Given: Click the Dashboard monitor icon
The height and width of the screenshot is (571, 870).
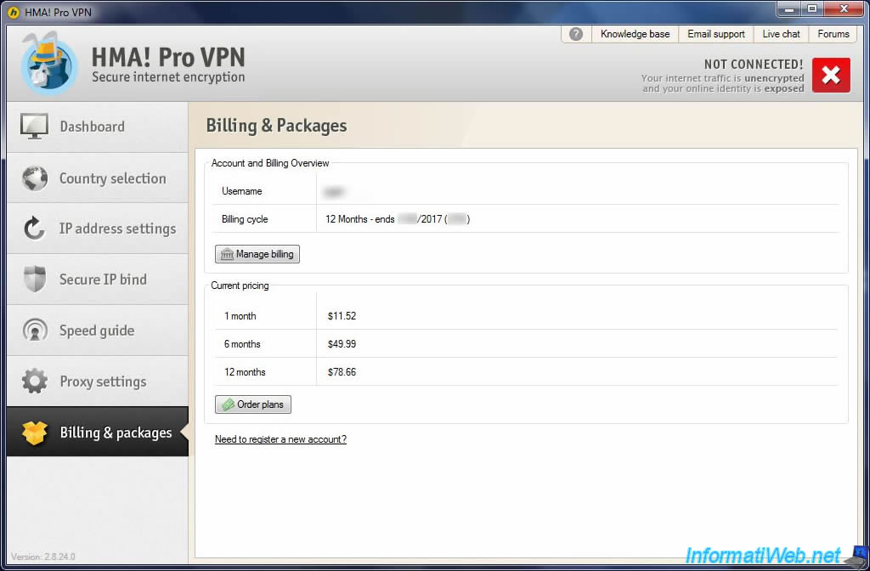Looking at the screenshot, I should 34,127.
